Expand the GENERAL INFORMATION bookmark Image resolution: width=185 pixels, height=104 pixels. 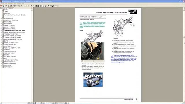click(1, 20)
